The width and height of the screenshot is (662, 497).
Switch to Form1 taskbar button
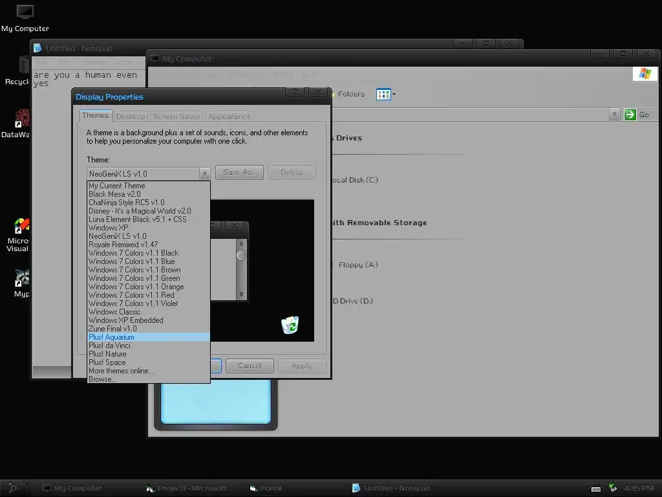click(x=266, y=488)
